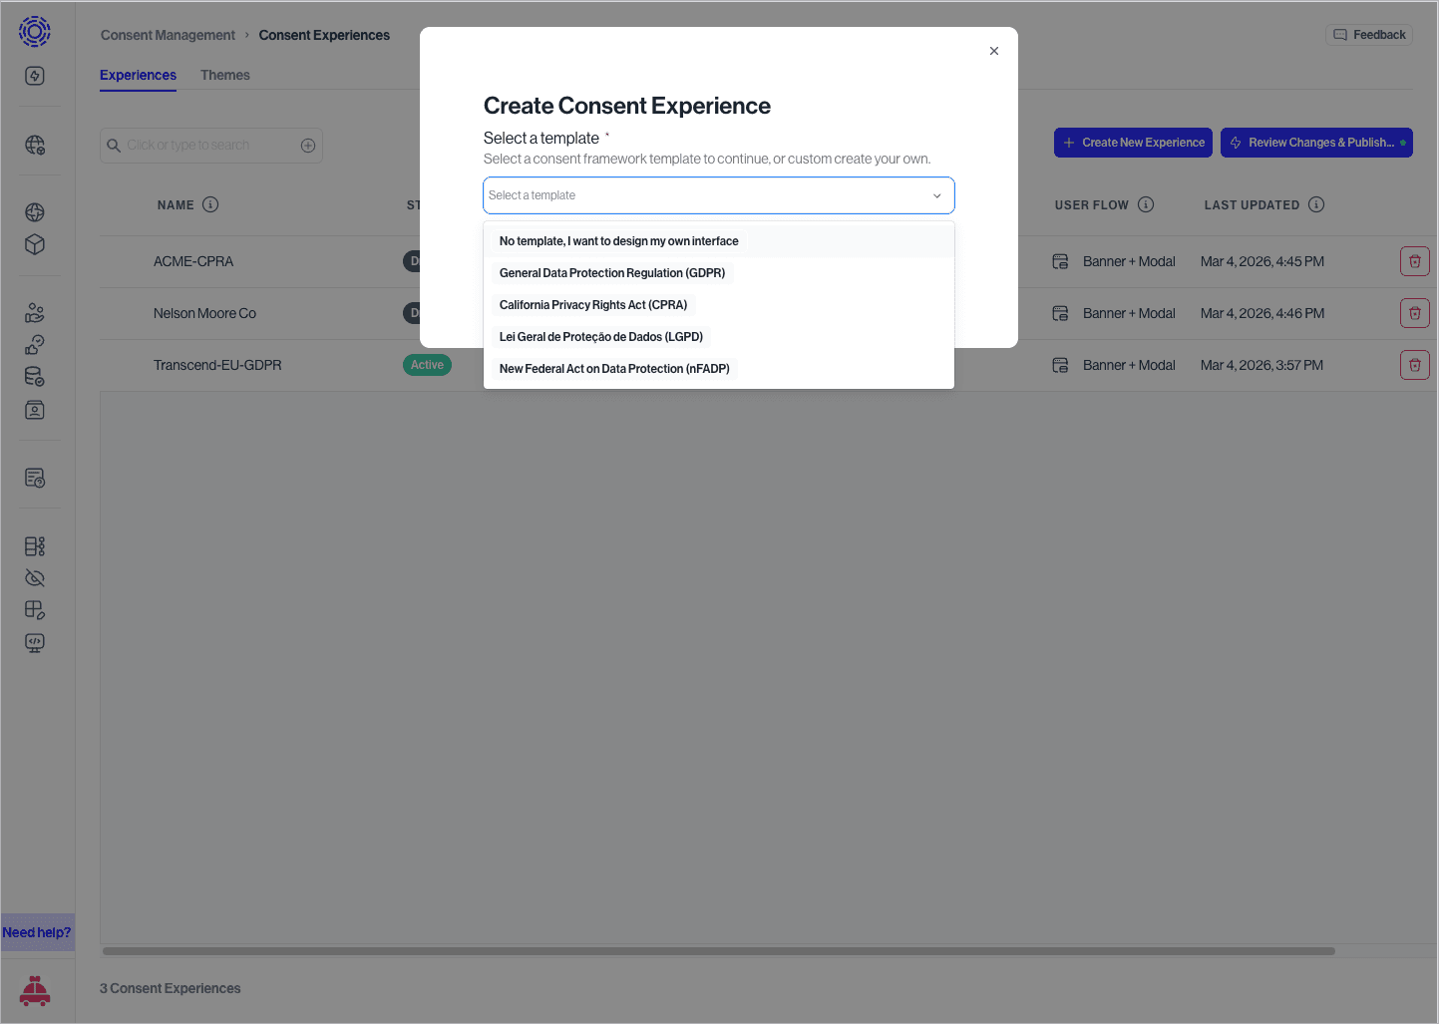This screenshot has height=1024, width=1439.
Task: Open the lightning quickstart icon in sidebar
Action: [x=35, y=75]
